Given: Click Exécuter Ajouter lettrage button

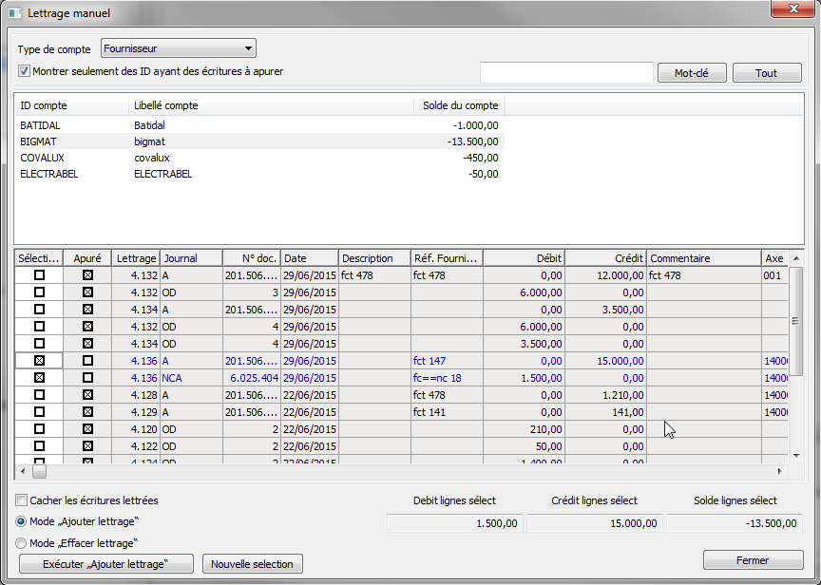Looking at the screenshot, I should 105,564.
